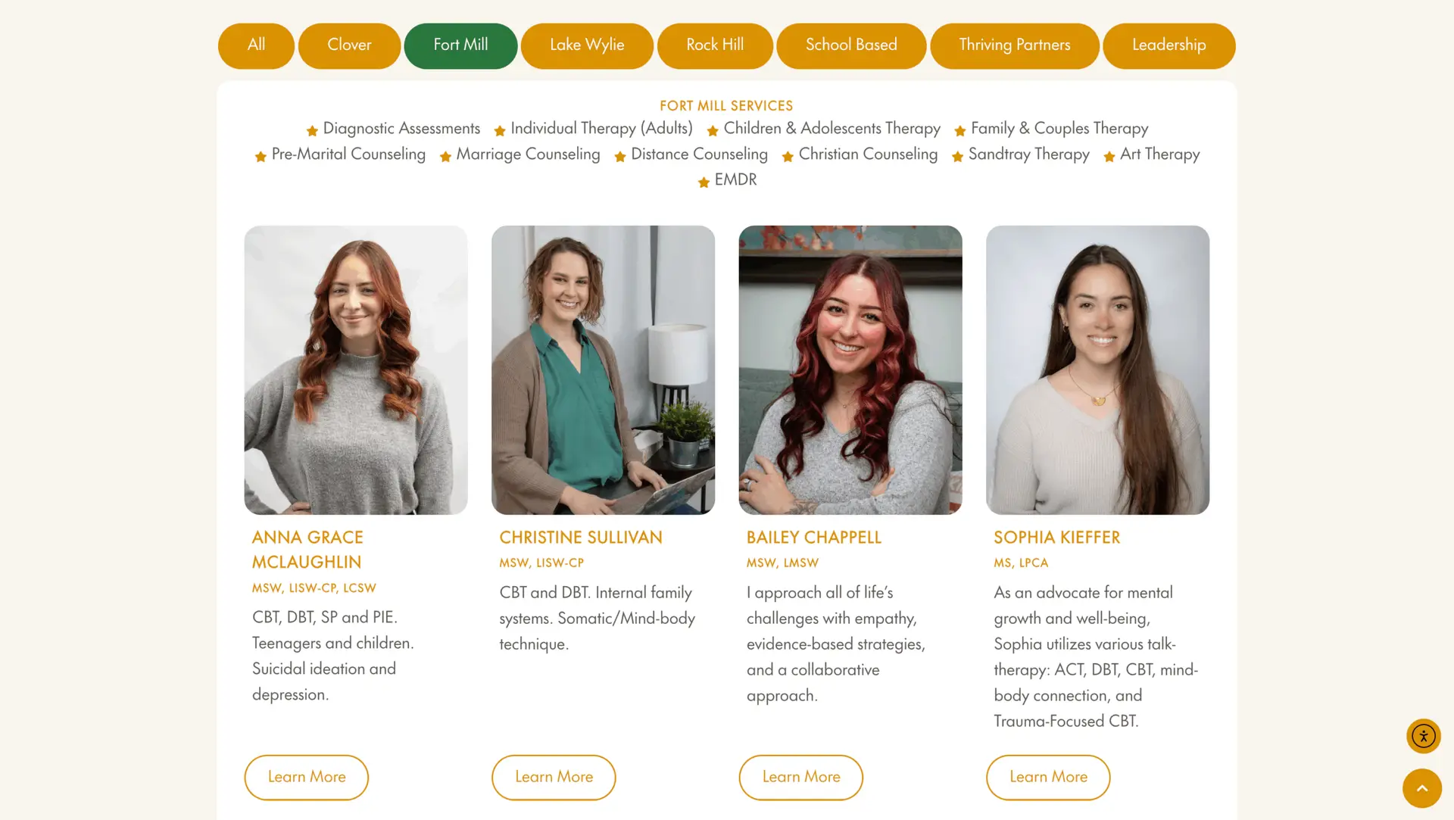Open Anna Grace McLaughlin's photo
The image size is (1454, 820).
(356, 369)
